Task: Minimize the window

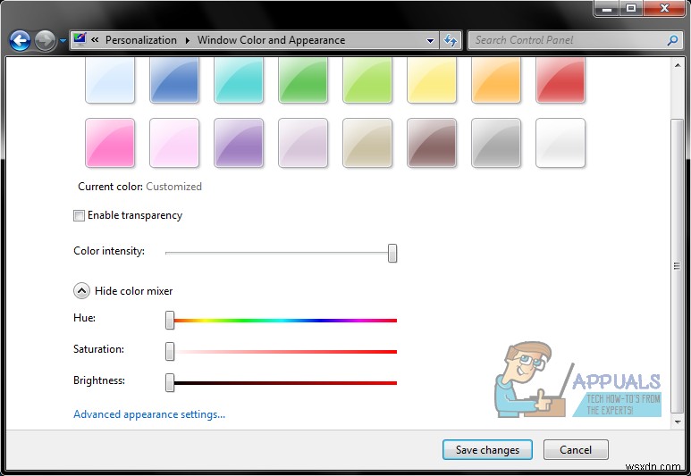Action: point(607,8)
